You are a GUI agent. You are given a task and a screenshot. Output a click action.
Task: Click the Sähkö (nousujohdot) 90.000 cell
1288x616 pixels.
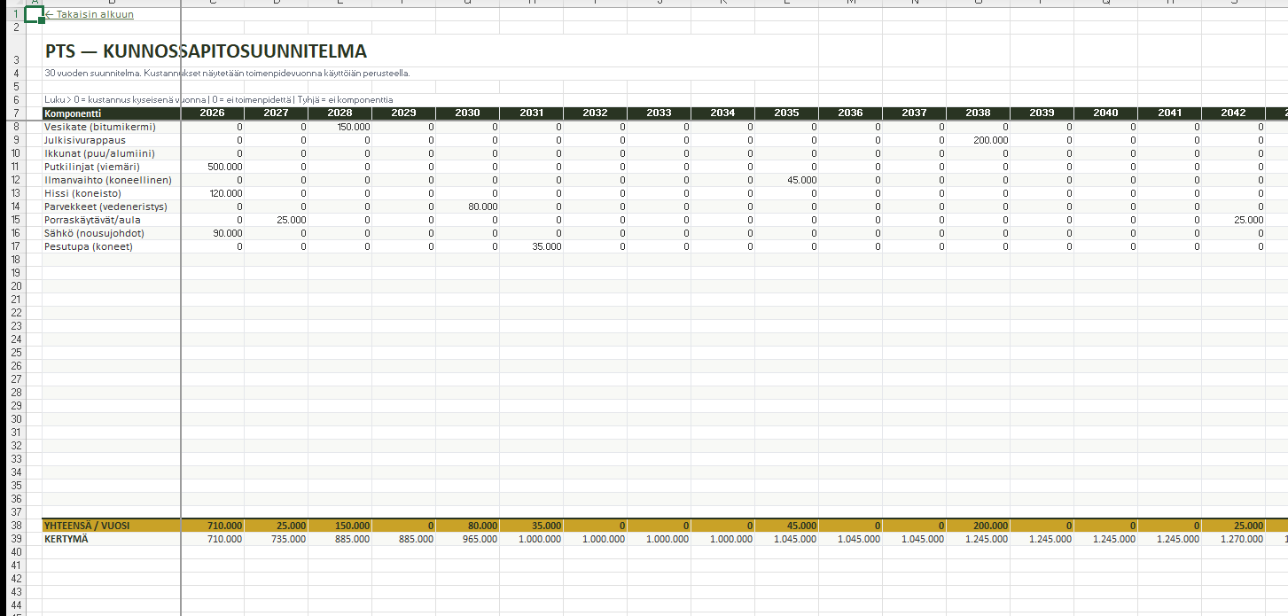tap(212, 233)
